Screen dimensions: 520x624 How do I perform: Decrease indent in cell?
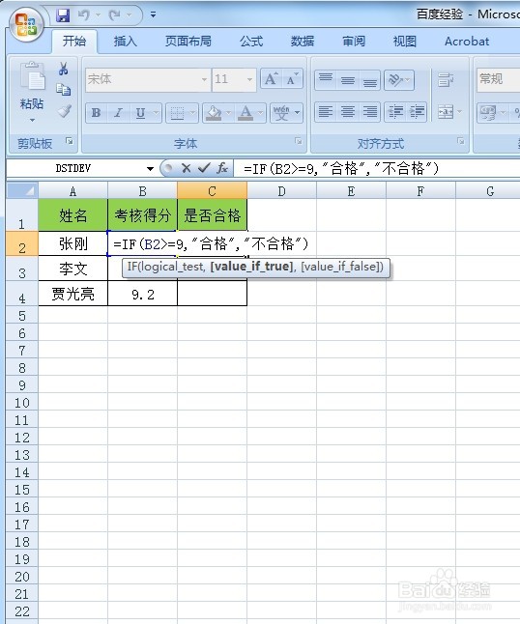pyautogui.click(x=395, y=112)
